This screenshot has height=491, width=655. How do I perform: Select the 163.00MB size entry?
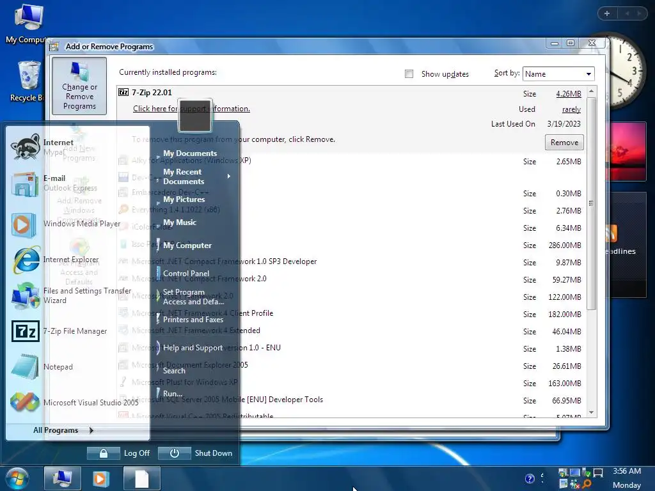pos(565,384)
